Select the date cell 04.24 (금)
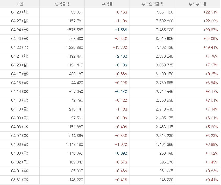The width and height of the screenshot is (221, 185). [20, 30]
